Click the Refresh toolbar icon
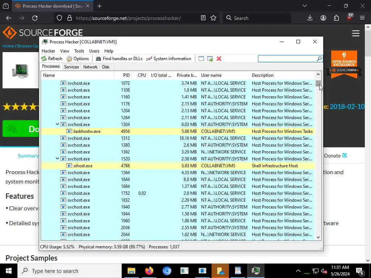The image size is (371, 278). (x=44, y=59)
